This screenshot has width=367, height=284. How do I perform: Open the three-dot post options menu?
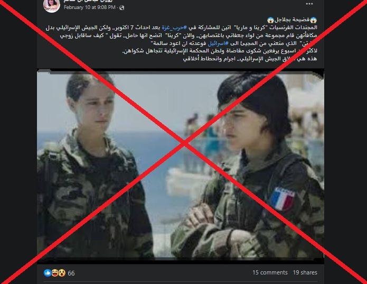point(309,4)
